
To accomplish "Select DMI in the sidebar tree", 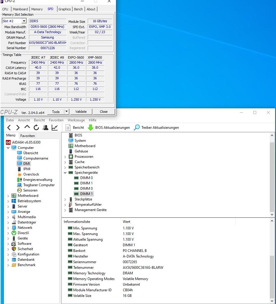I will (x=27, y=164).
